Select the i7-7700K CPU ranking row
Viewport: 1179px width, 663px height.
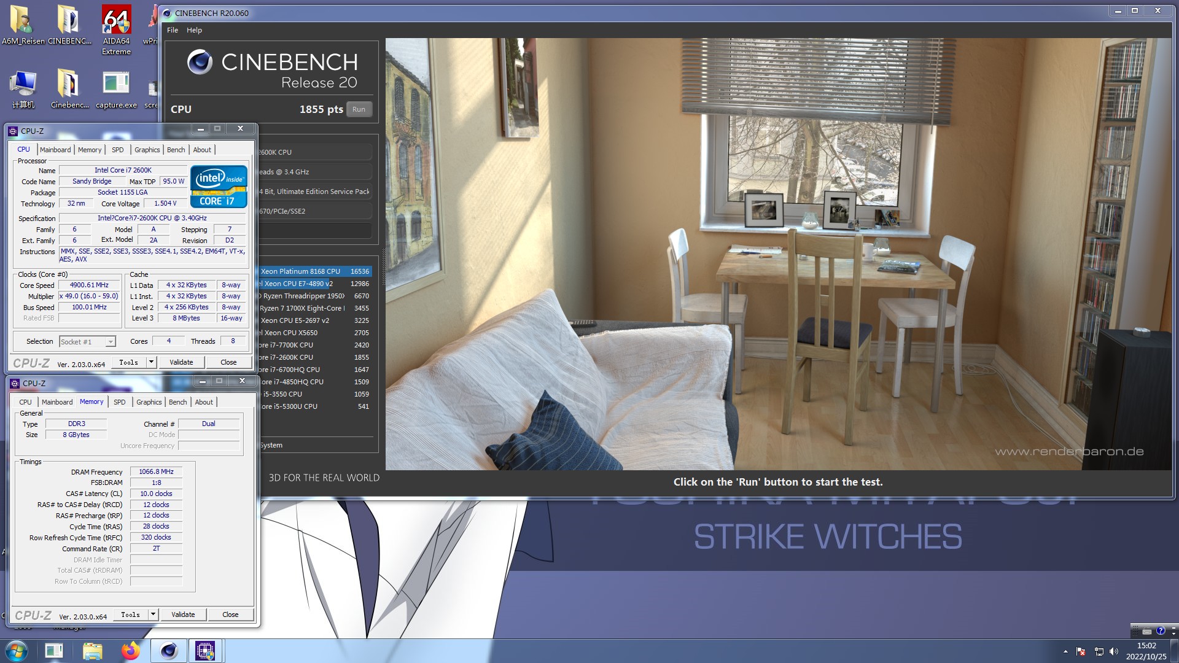(314, 345)
